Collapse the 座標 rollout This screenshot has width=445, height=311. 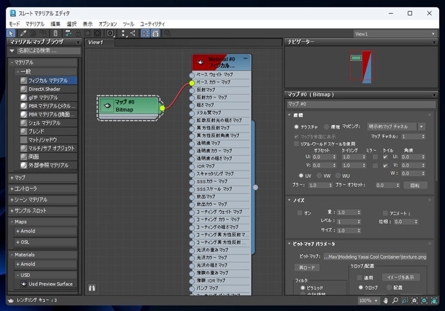pos(289,115)
